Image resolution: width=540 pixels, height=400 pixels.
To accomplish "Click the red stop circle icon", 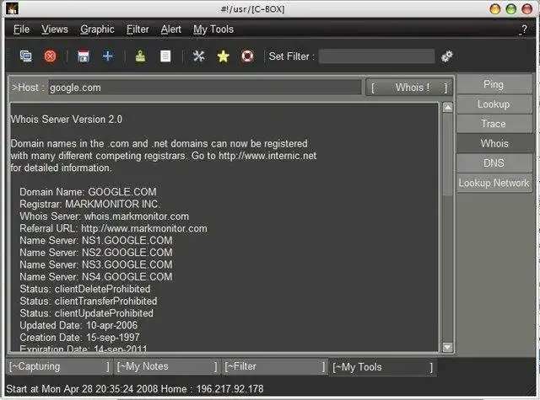I will 50,56.
